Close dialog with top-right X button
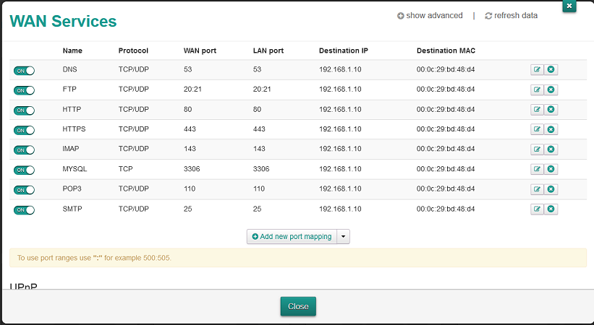Viewport: 594px width, 325px height. pos(569,6)
